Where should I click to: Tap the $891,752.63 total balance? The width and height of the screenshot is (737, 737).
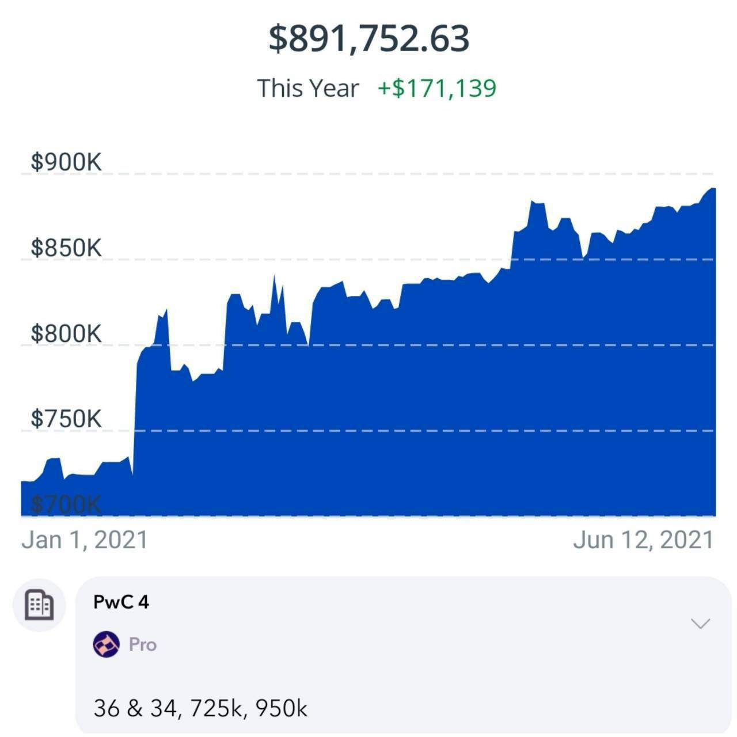[369, 39]
